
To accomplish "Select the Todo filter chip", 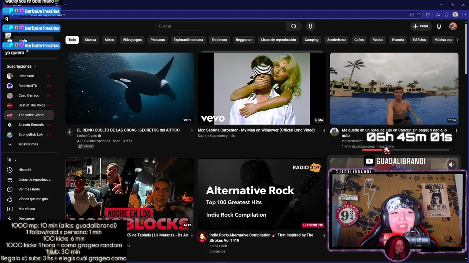I will coord(72,40).
